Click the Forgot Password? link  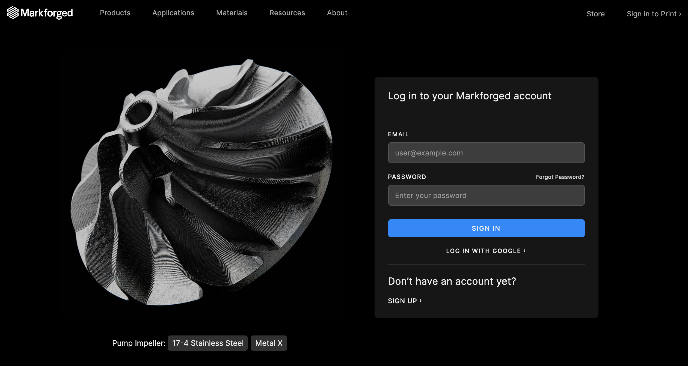pyautogui.click(x=560, y=177)
